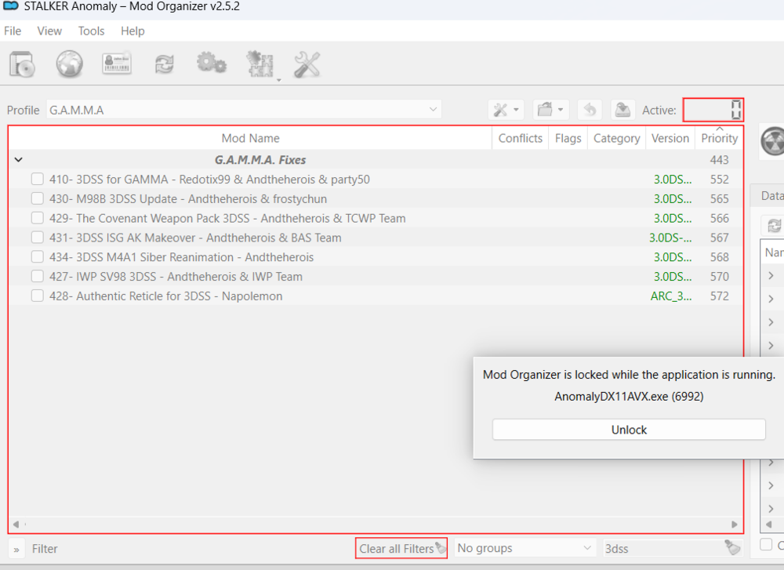Click the Mod Organizer title bar logo
This screenshot has height=570, width=784.
(x=11, y=6)
